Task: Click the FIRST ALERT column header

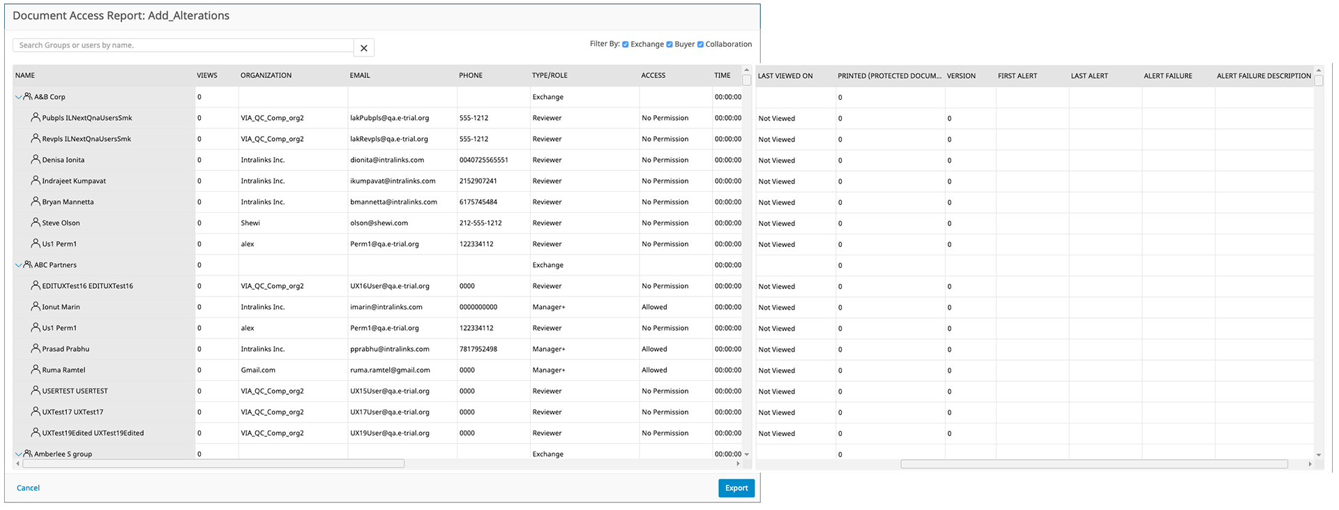Action: click(1018, 76)
